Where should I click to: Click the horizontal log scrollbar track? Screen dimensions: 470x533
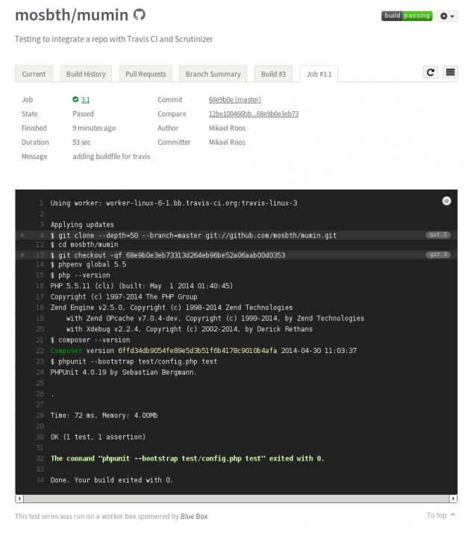click(236, 499)
